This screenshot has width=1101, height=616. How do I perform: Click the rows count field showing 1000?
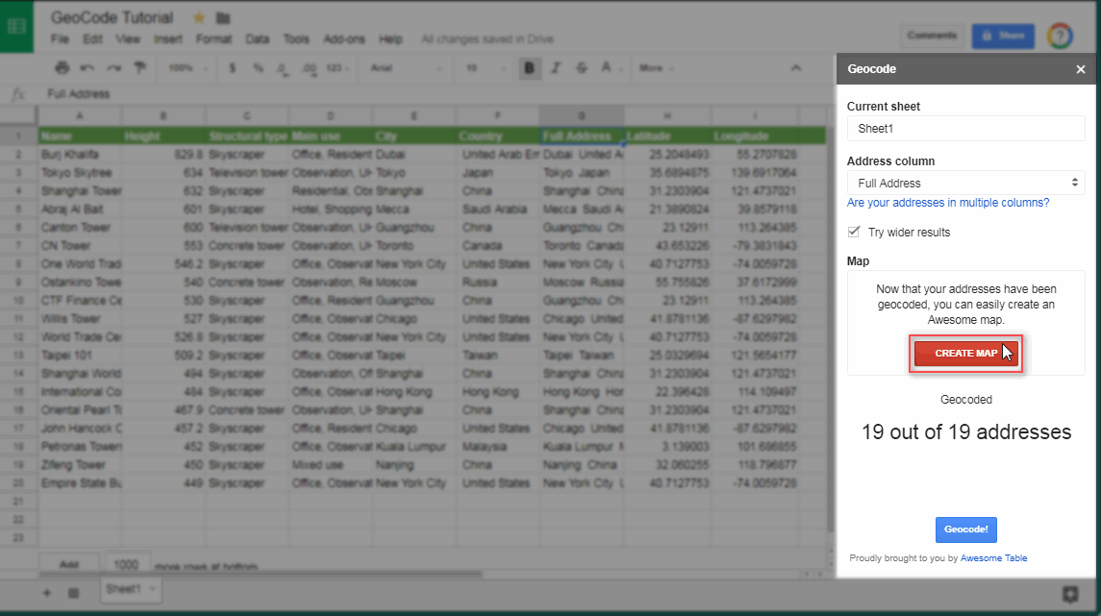126,565
